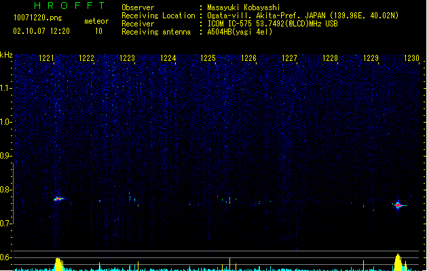The height and width of the screenshot is (271, 427).
Task: Click the yellow intensity peak below 1221
Action: [58, 264]
